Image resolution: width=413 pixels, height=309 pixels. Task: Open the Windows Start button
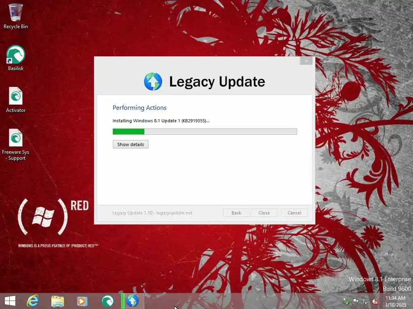[10, 301]
